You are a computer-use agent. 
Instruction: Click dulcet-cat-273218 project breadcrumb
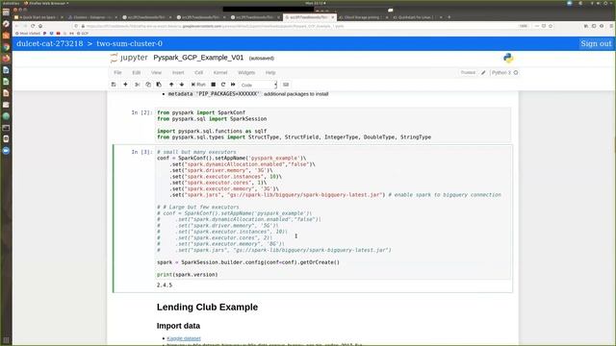[x=50, y=43]
